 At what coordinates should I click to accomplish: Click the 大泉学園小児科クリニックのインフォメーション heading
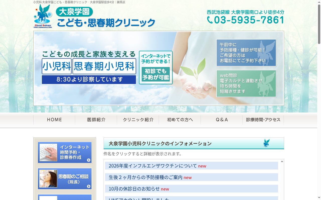[x=160, y=143]
